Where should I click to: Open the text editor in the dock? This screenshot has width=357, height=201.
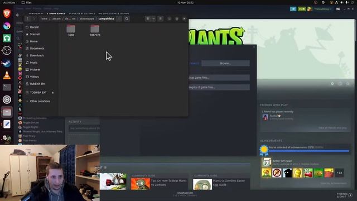(x=7, y=124)
